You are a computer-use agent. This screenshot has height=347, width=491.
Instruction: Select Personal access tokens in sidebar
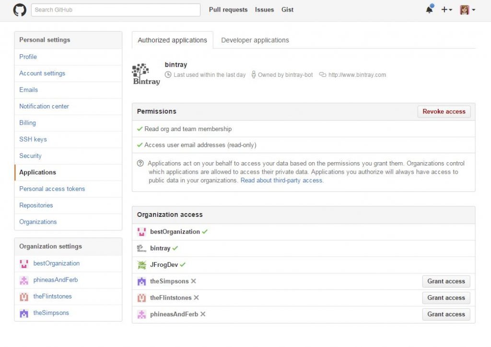coord(52,189)
